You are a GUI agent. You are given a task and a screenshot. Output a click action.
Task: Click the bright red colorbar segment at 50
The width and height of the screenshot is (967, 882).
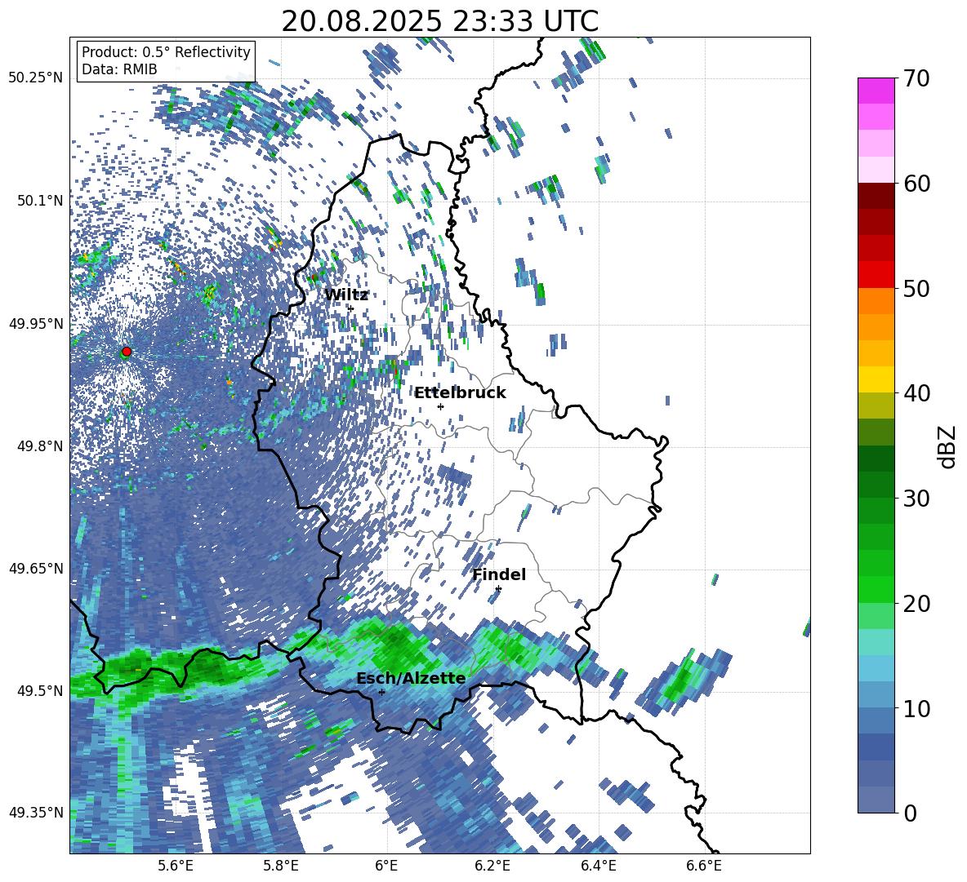[876, 275]
